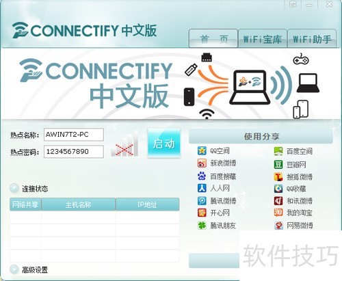
Task: Click the QQ空间 share icon
Action: [x=202, y=151]
